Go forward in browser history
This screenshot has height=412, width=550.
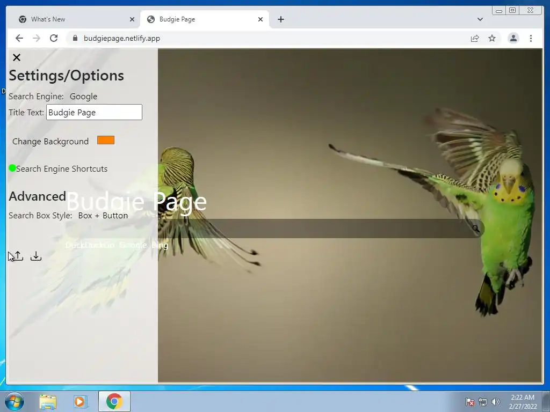37,38
